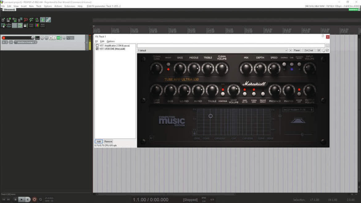Toggle the Power Amp switch
Viewport: 361px width, 203px height.
[299, 94]
